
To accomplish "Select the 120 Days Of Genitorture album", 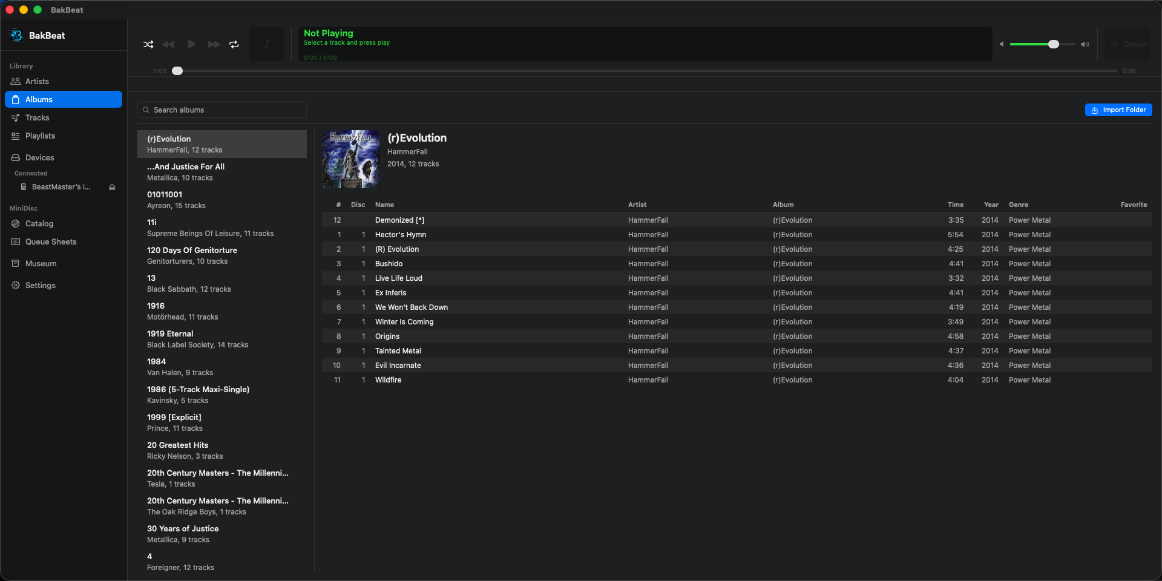I will coord(222,255).
